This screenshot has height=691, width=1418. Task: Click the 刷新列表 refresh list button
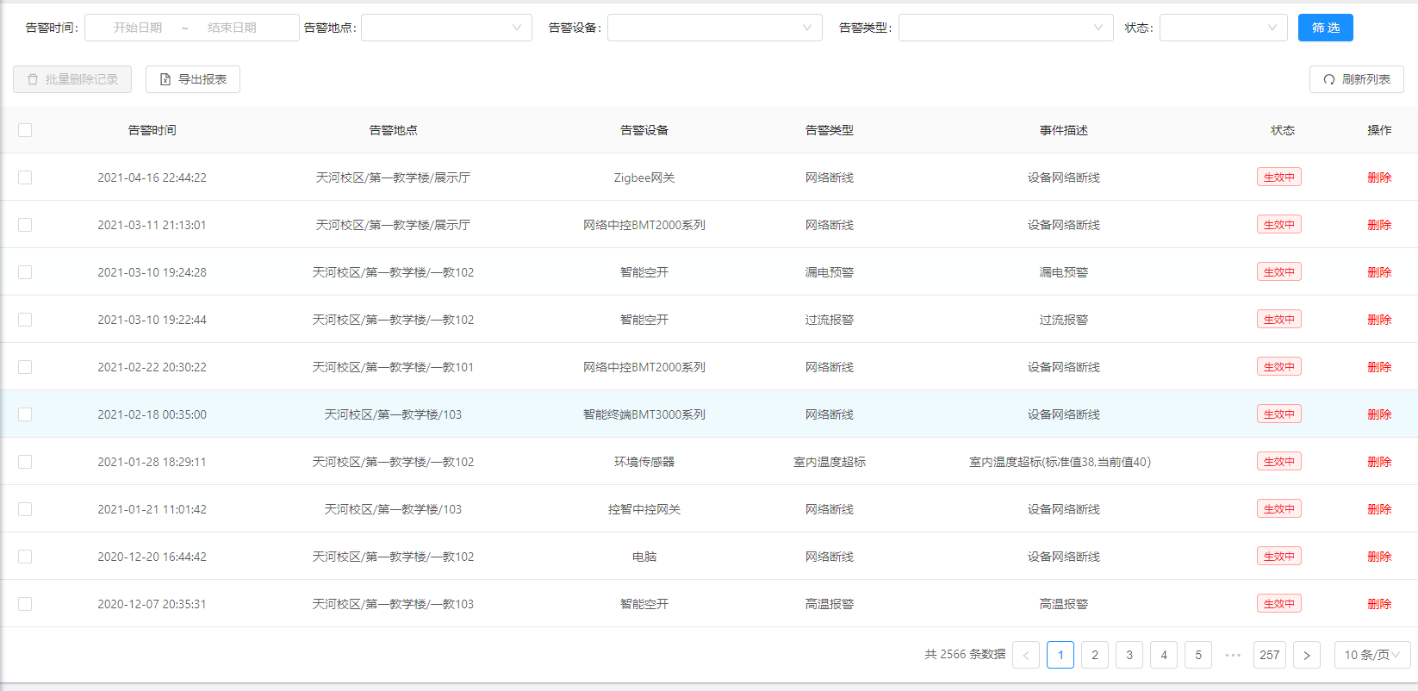coord(1357,79)
